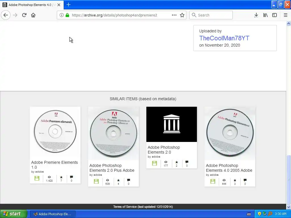Bookmark this page with the star
This screenshot has width=291, height=218.
[x=182, y=15]
